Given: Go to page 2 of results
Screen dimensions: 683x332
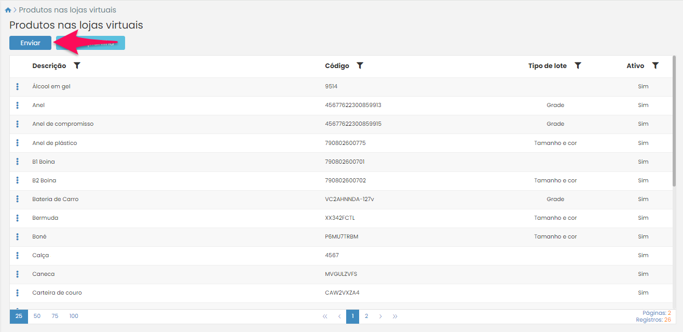Looking at the screenshot, I should click(366, 316).
